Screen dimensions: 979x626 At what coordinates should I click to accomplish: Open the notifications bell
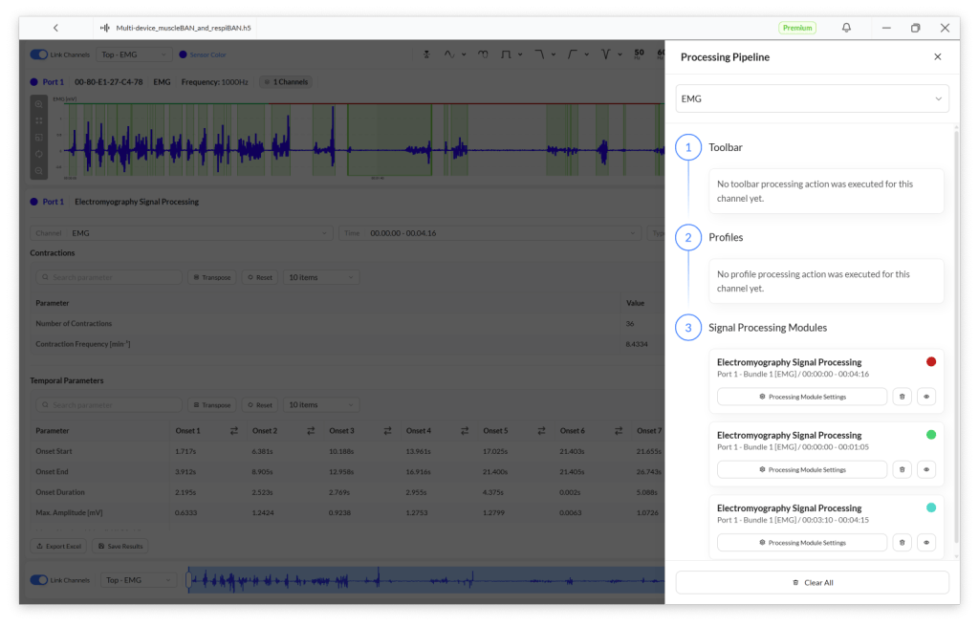tap(846, 28)
